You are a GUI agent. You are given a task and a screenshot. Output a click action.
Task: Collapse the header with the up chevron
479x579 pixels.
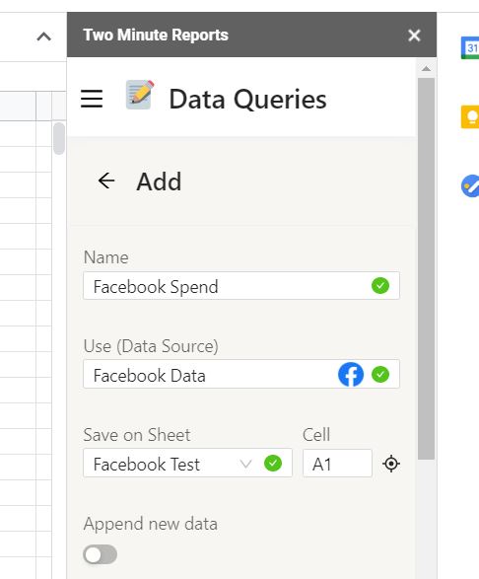[x=44, y=36]
